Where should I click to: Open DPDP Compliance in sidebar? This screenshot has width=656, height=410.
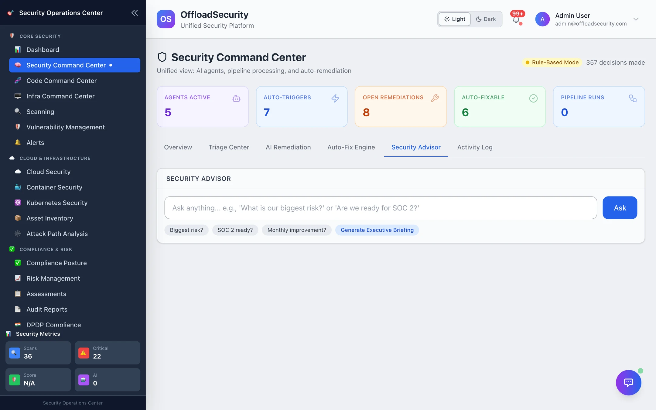tap(75, 324)
